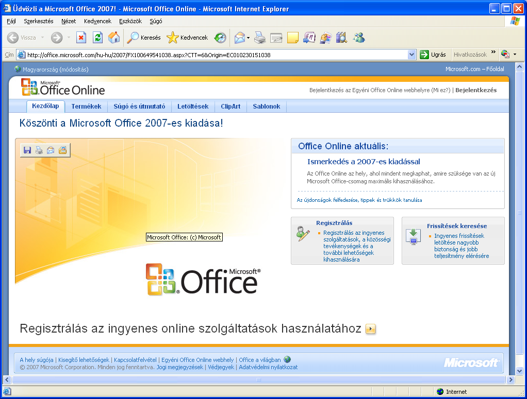The width and height of the screenshot is (527, 399).
Task: Click the Internet zone globe in status bar
Action: click(440, 392)
